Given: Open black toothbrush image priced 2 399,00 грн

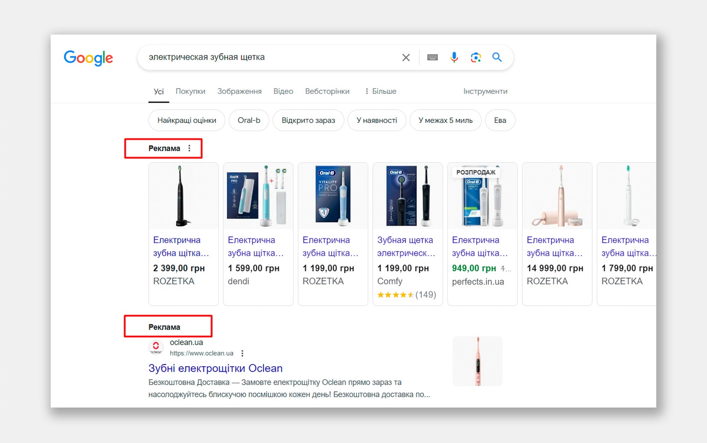Looking at the screenshot, I should (183, 196).
